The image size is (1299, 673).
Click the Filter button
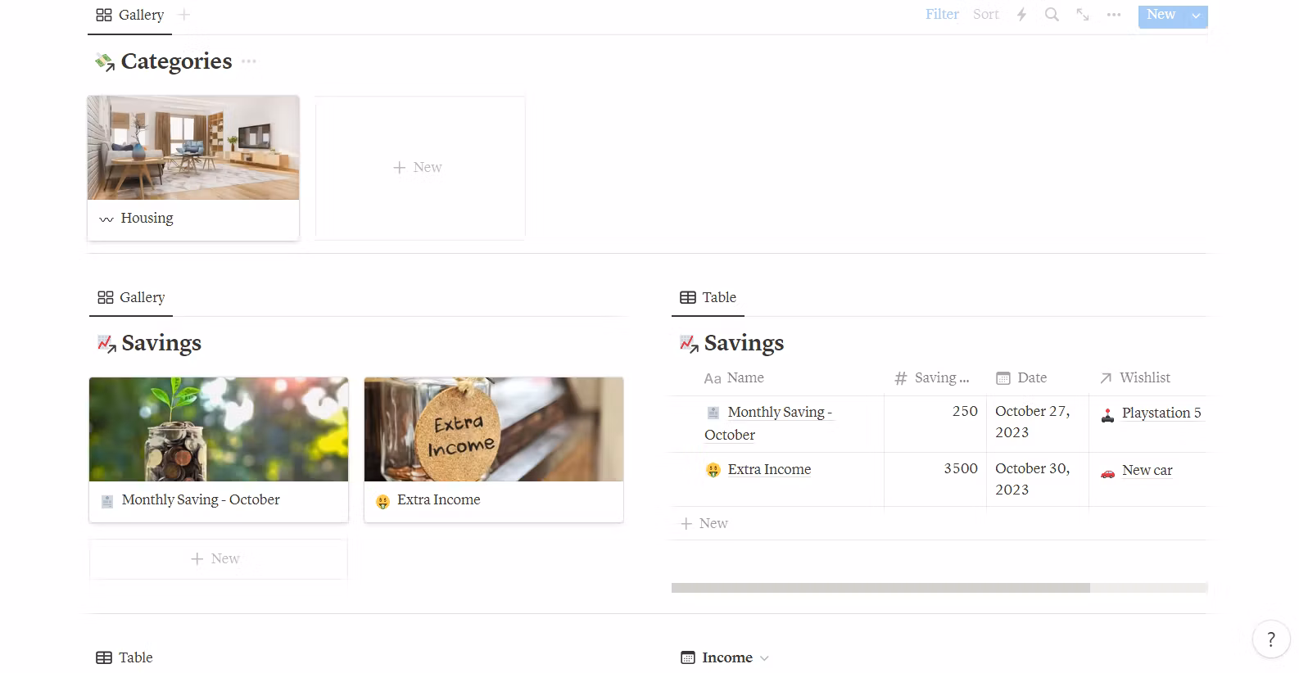[x=942, y=15]
